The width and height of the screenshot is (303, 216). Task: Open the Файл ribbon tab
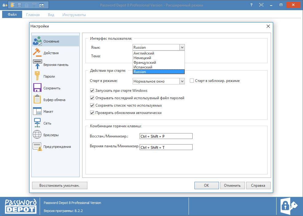(x=12, y=14)
